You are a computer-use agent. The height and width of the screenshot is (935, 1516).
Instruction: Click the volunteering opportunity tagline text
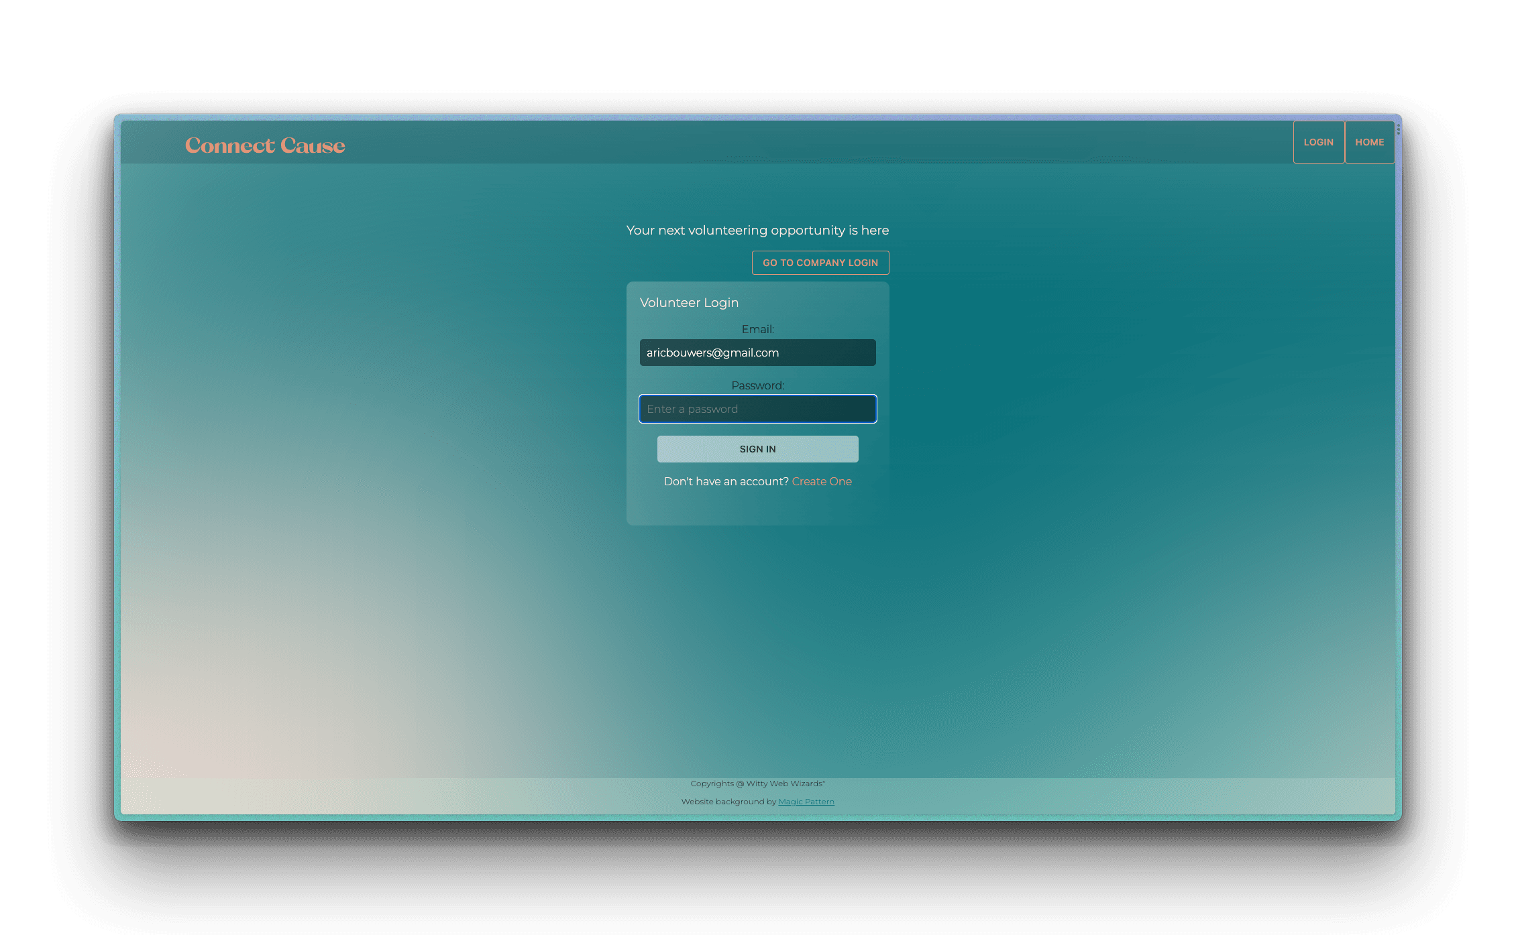click(757, 230)
